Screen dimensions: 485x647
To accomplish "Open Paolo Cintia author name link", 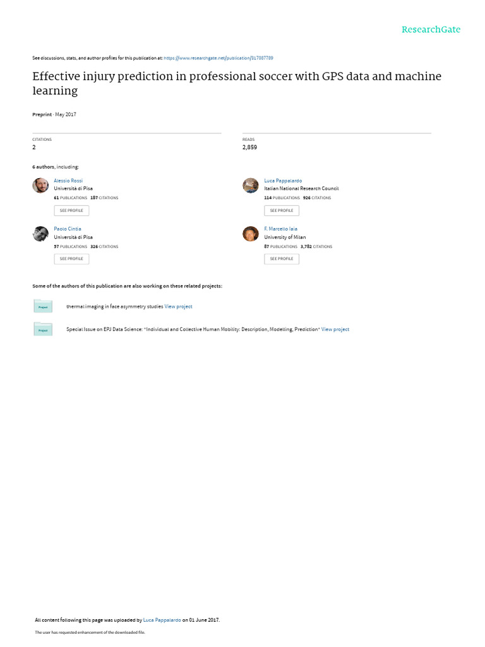I will click(68, 229).
